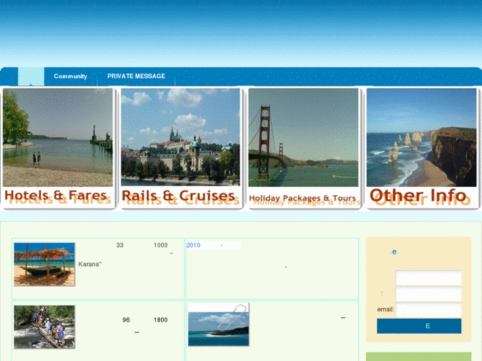The image size is (482, 361).
Task: Click the paperclipped island photo thumbnail
Action: [x=218, y=325]
